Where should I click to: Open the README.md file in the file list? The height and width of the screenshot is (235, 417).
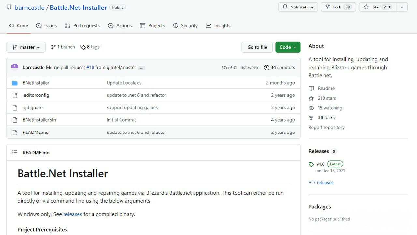[x=36, y=133]
